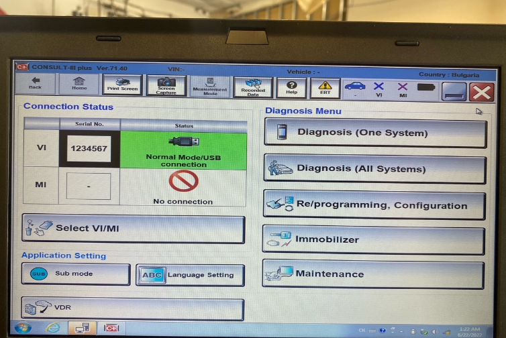Open the VDR button
Screen dimensions: 506x338
tap(132, 308)
